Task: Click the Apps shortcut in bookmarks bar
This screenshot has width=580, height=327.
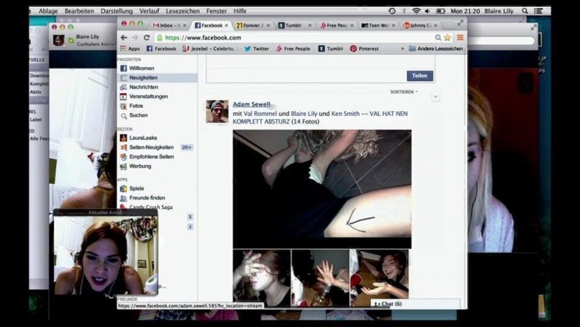Action: click(130, 49)
